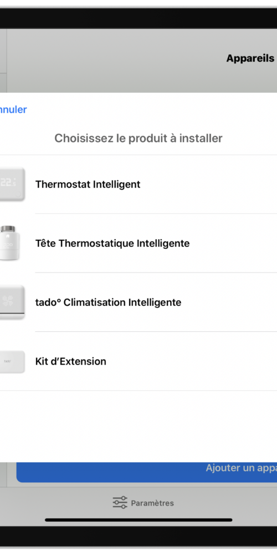Pick the Kit d'Extension device icon
This screenshot has height=555, width=277.
point(12,361)
